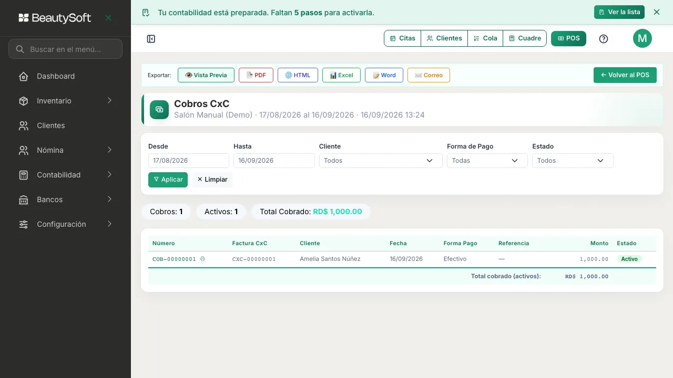
Task: Open the Forma de Pago dropdown
Action: click(x=487, y=161)
